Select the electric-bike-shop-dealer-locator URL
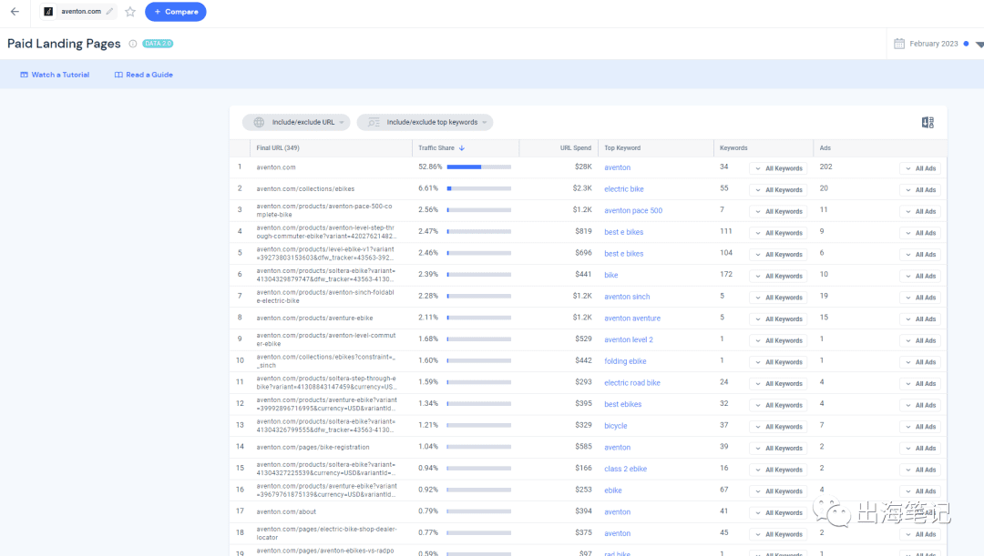The image size is (984, 556). pyautogui.click(x=326, y=533)
